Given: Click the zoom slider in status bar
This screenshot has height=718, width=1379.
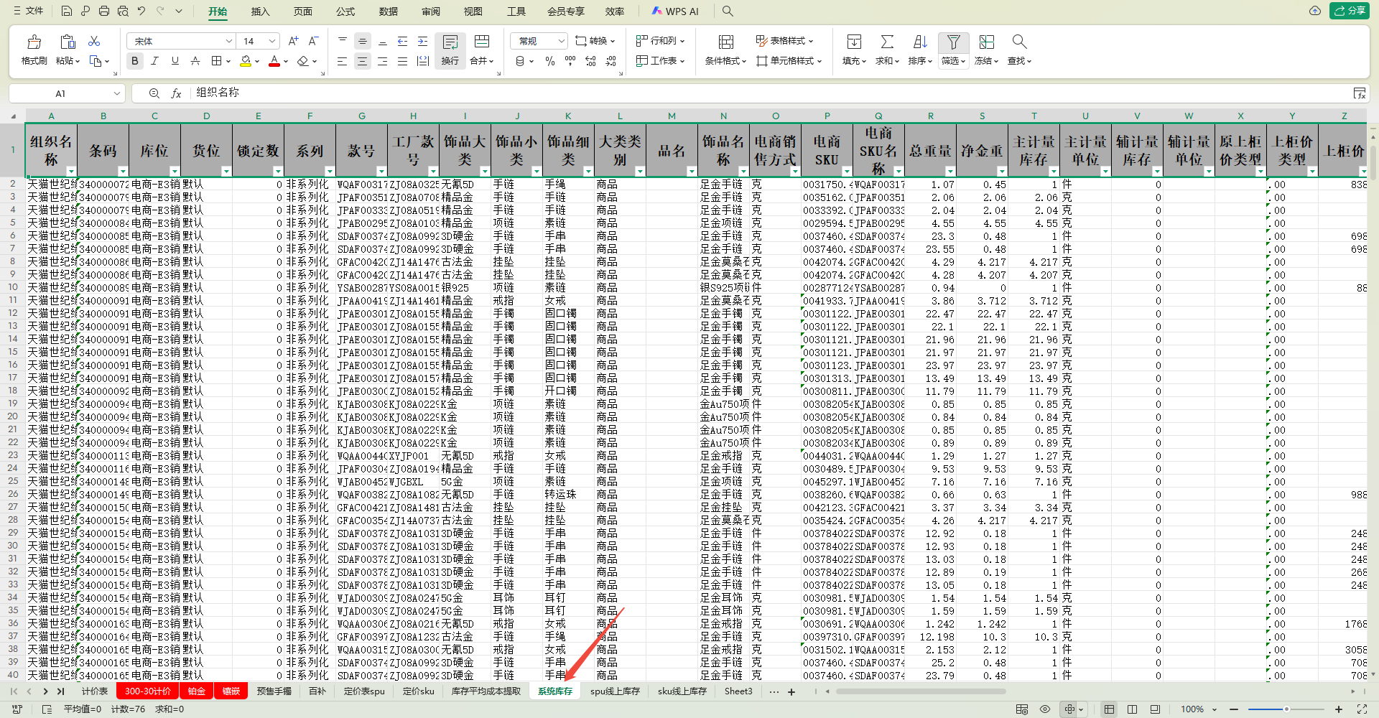Looking at the screenshot, I should [1286, 709].
